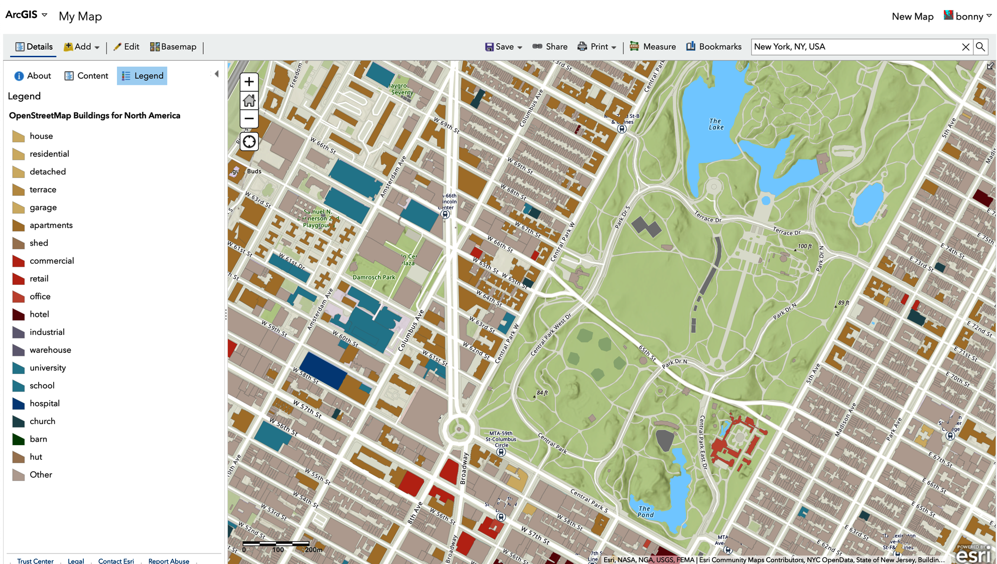Edit the map features

point(126,47)
